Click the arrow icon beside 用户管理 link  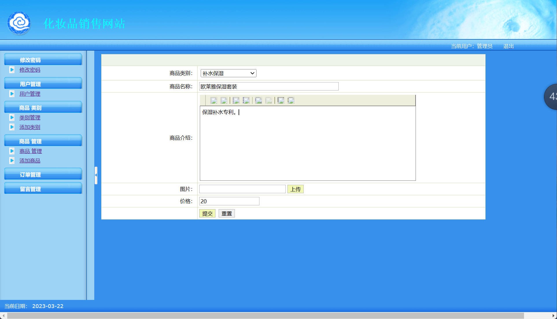coord(12,94)
